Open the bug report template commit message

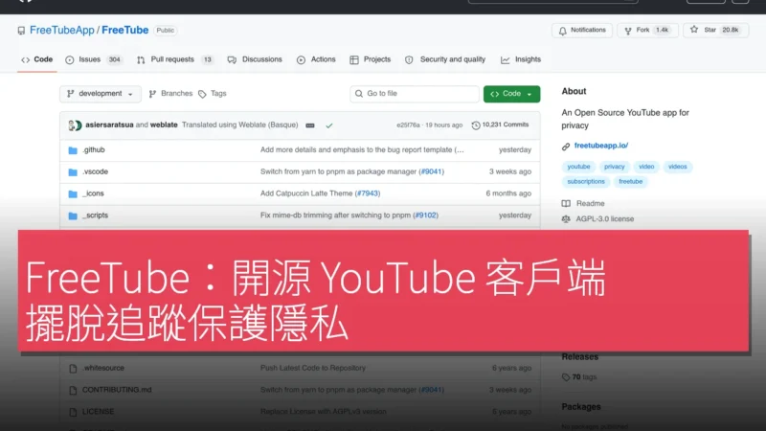pos(362,150)
